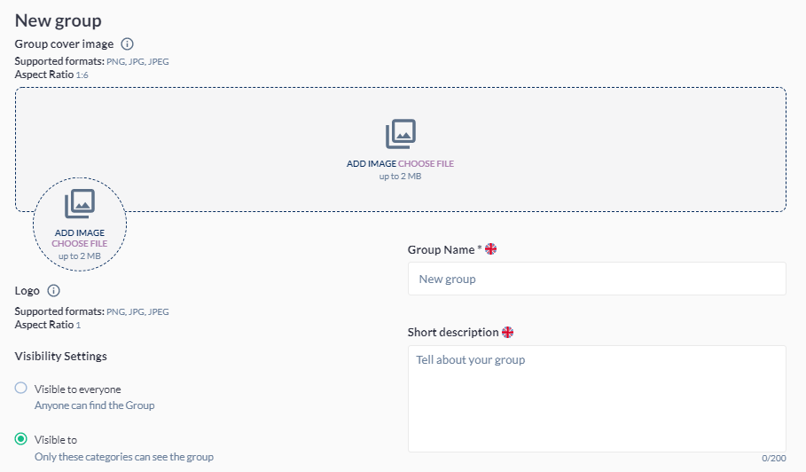Viewport: 806px width, 472px height.
Task: Click the 'New group' page heading
Action: pos(58,20)
